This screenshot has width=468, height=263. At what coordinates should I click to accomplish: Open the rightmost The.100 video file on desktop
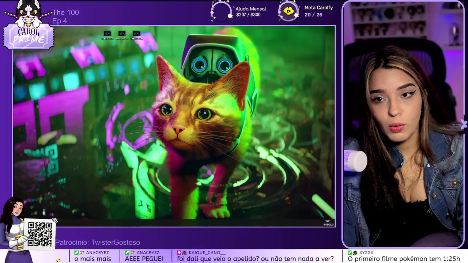pos(136,35)
